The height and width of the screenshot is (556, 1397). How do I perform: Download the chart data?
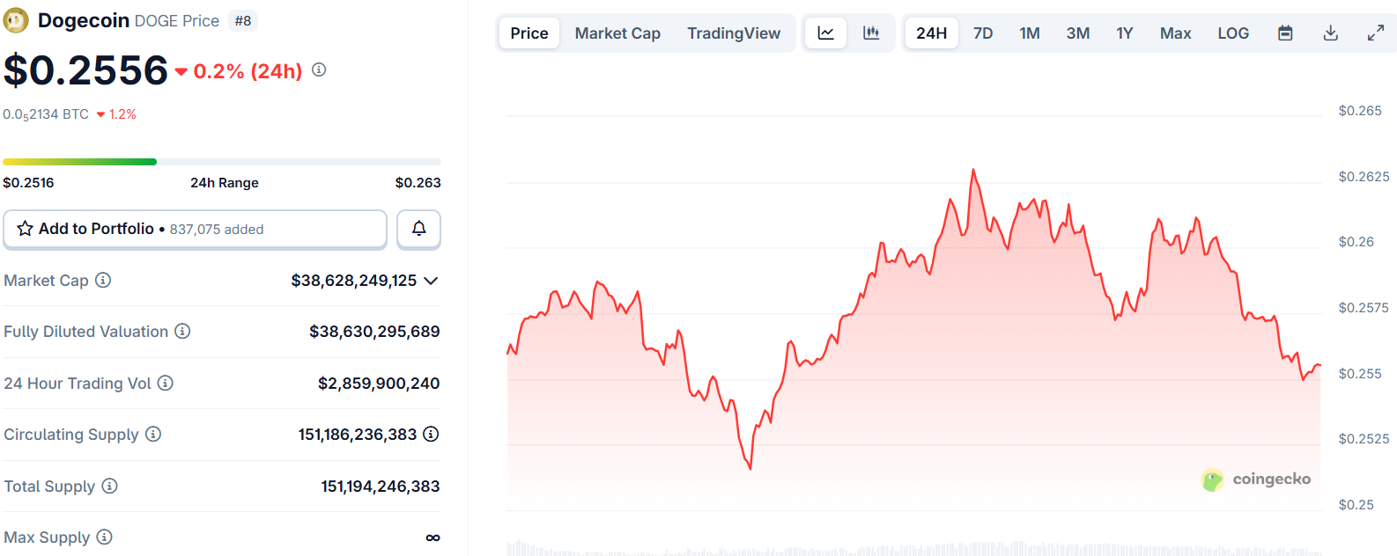pyautogui.click(x=1330, y=33)
